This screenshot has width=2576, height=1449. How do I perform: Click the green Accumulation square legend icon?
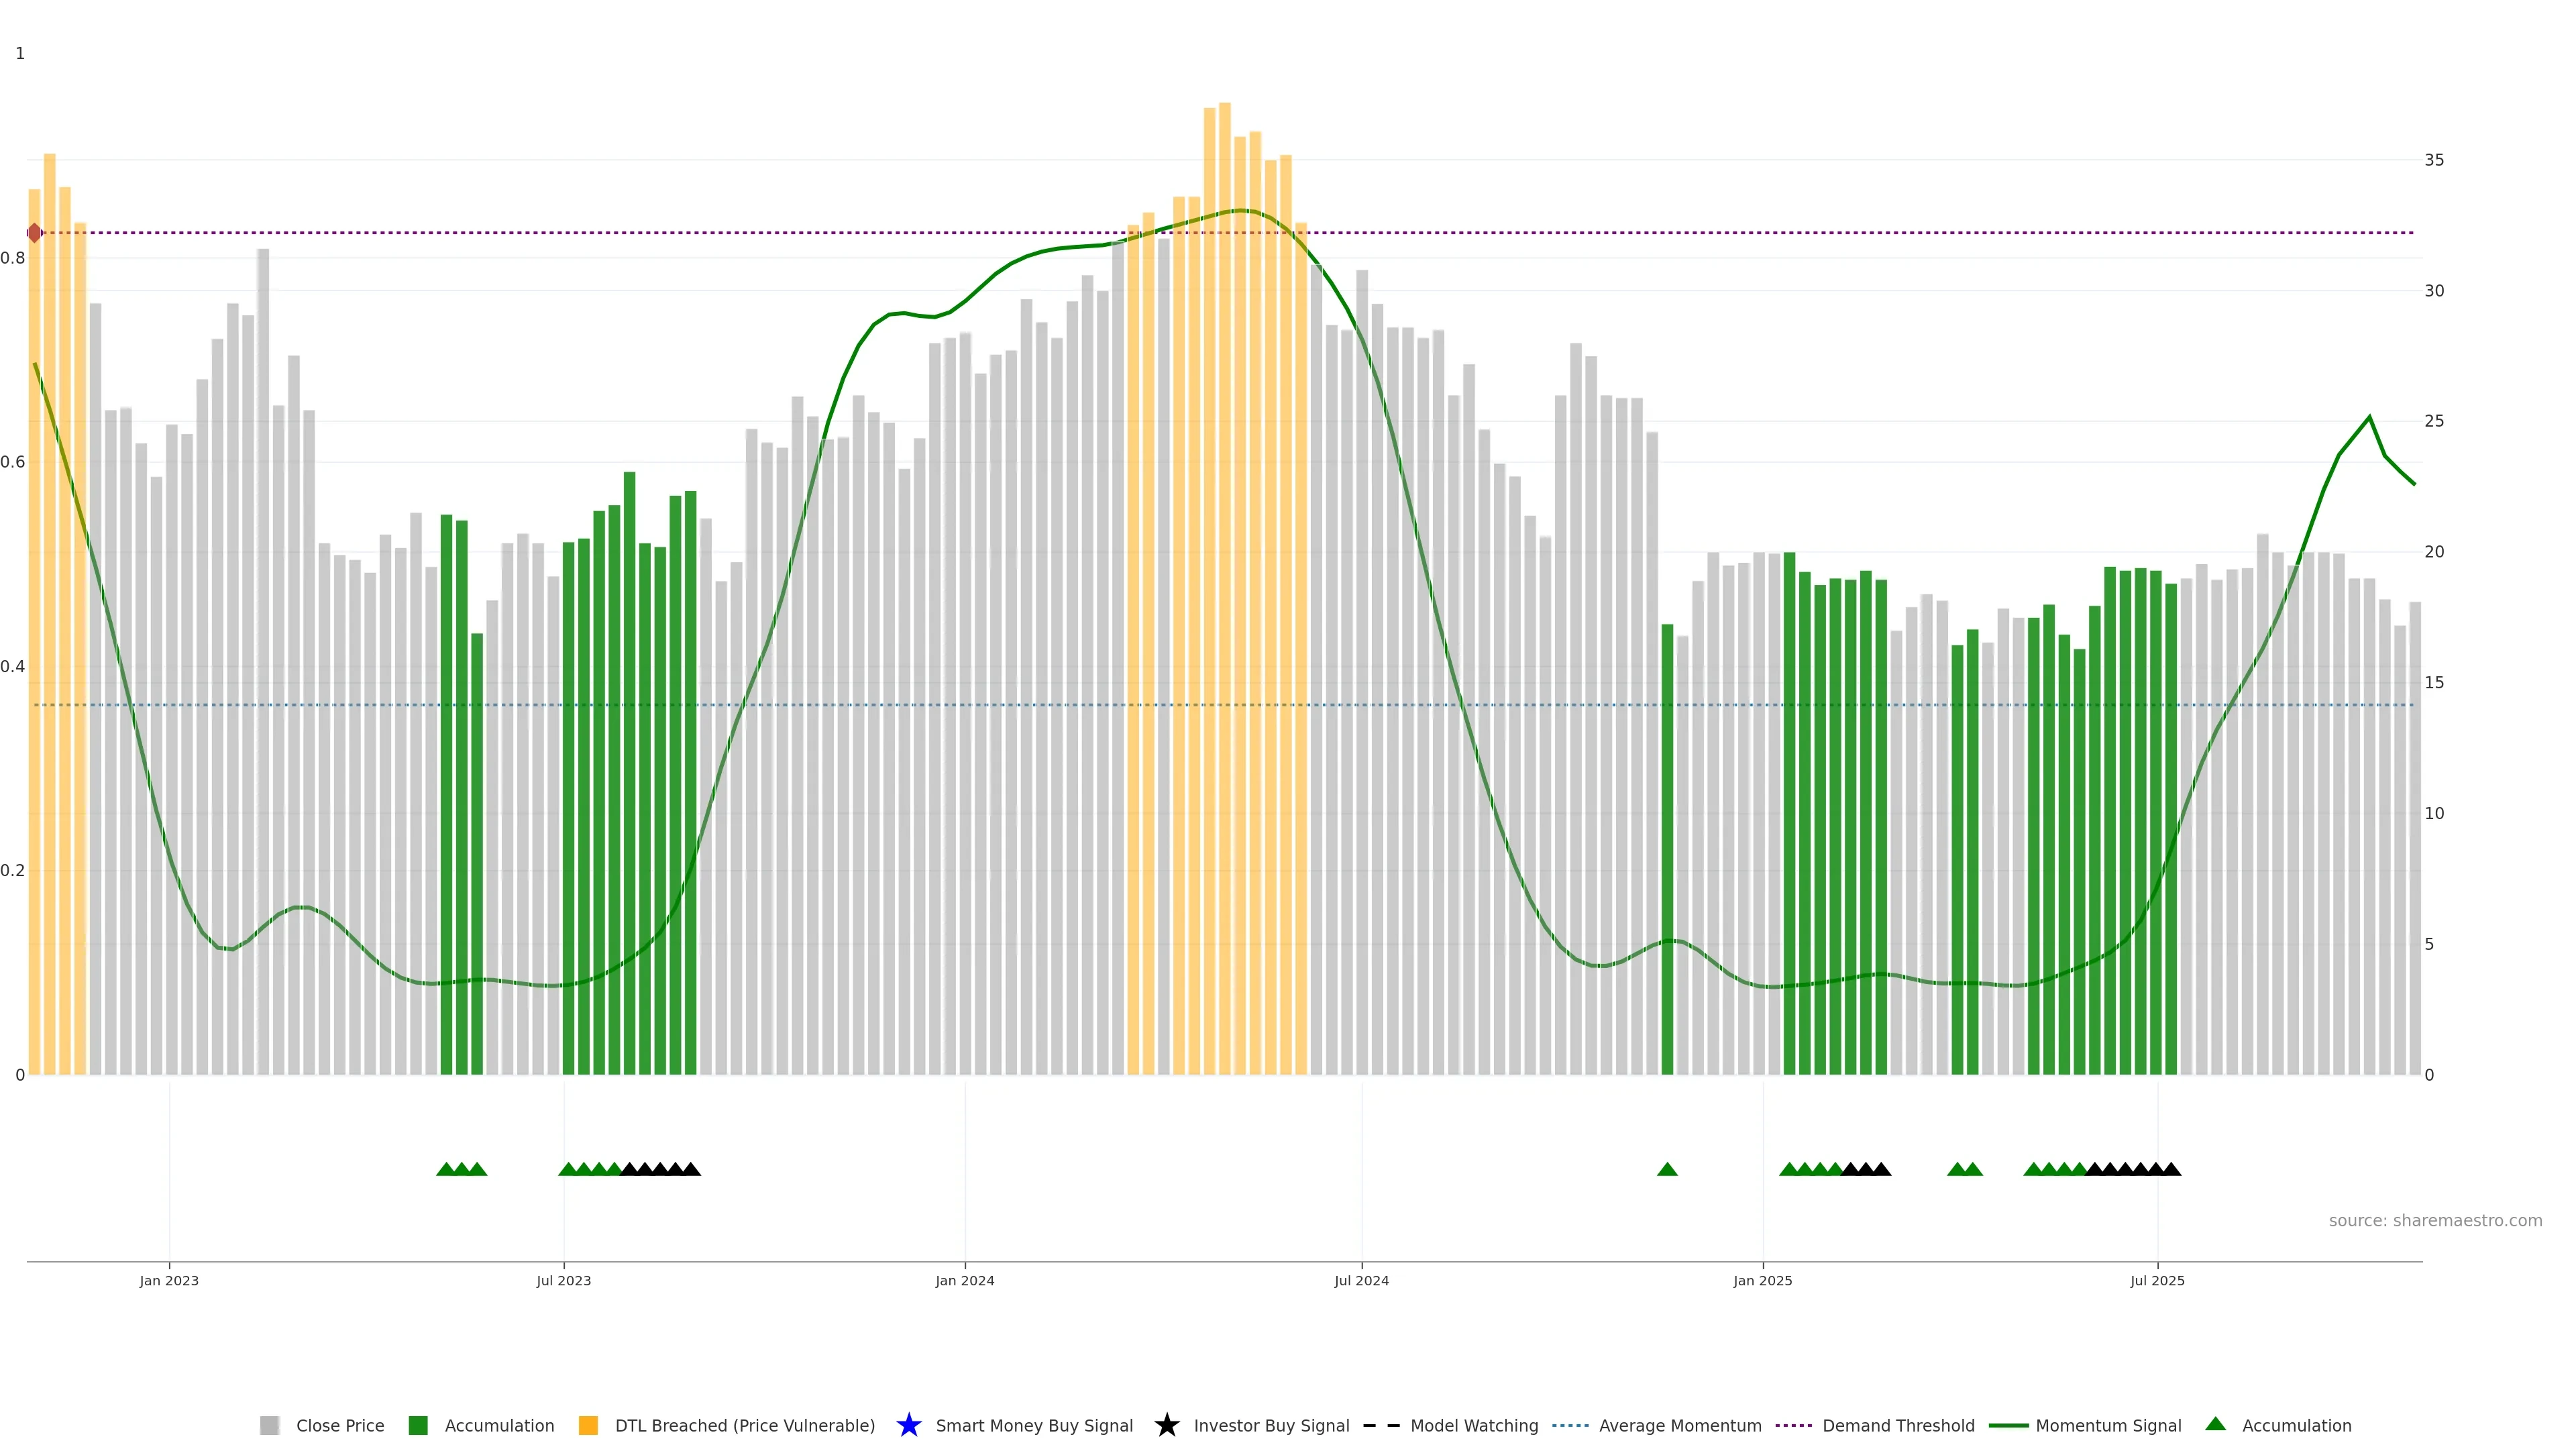[x=418, y=1425]
